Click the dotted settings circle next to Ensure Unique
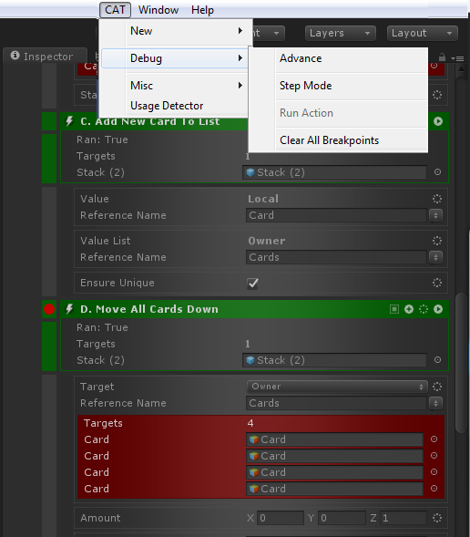 click(437, 283)
